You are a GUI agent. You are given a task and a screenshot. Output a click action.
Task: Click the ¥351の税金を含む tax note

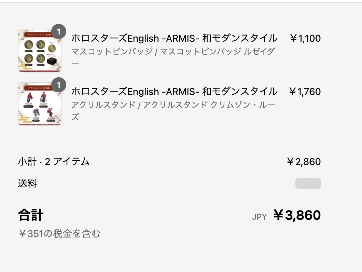coord(59,234)
